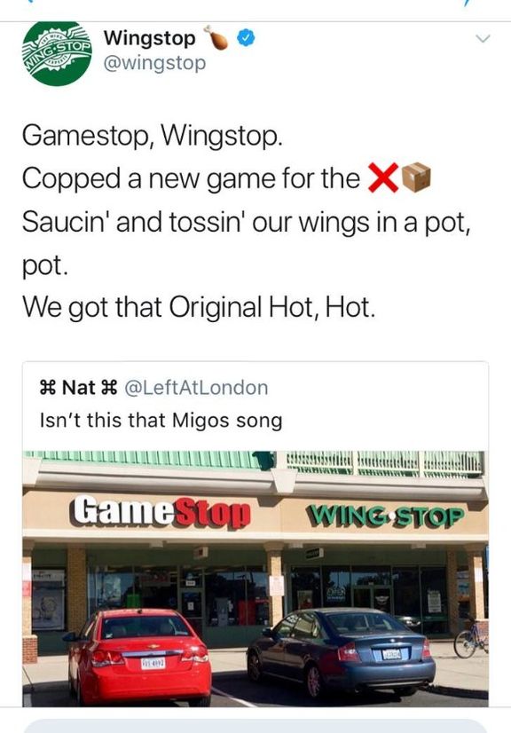Open the Wingstop display name
Screen dimensions: 511x733
(x=149, y=38)
